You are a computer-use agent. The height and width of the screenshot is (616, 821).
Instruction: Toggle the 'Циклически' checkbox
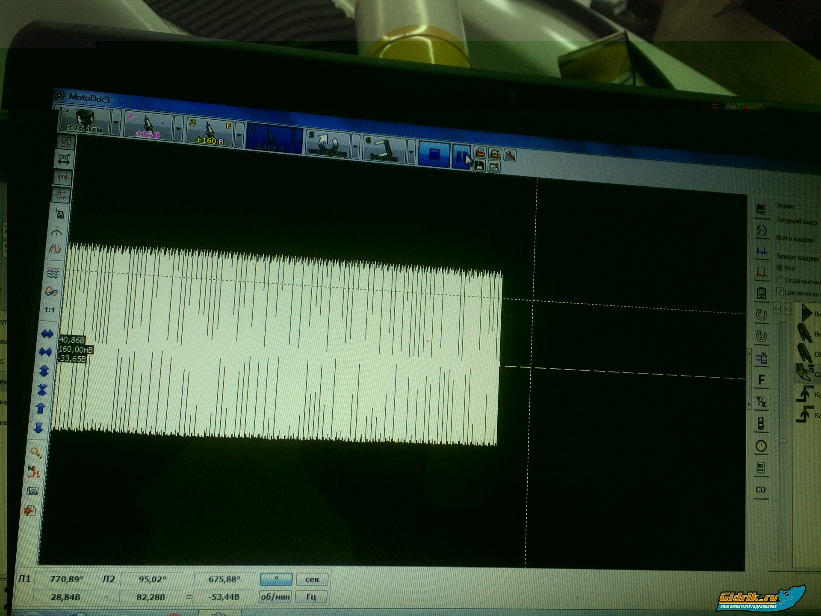point(780,292)
